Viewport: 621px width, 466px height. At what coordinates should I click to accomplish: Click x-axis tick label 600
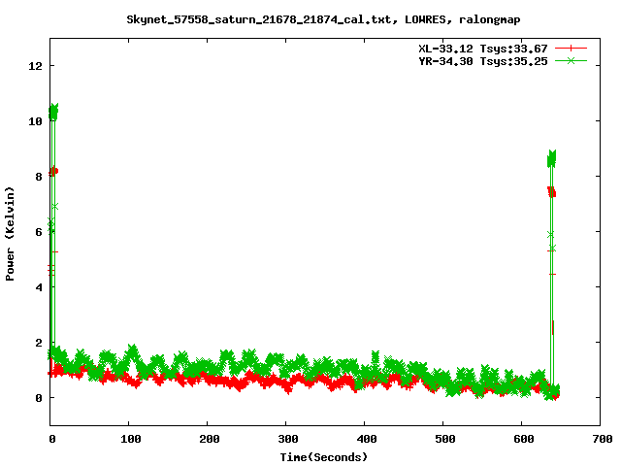[524, 439]
